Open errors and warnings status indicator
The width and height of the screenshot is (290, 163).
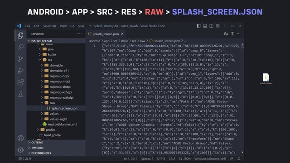[x=24, y=158]
